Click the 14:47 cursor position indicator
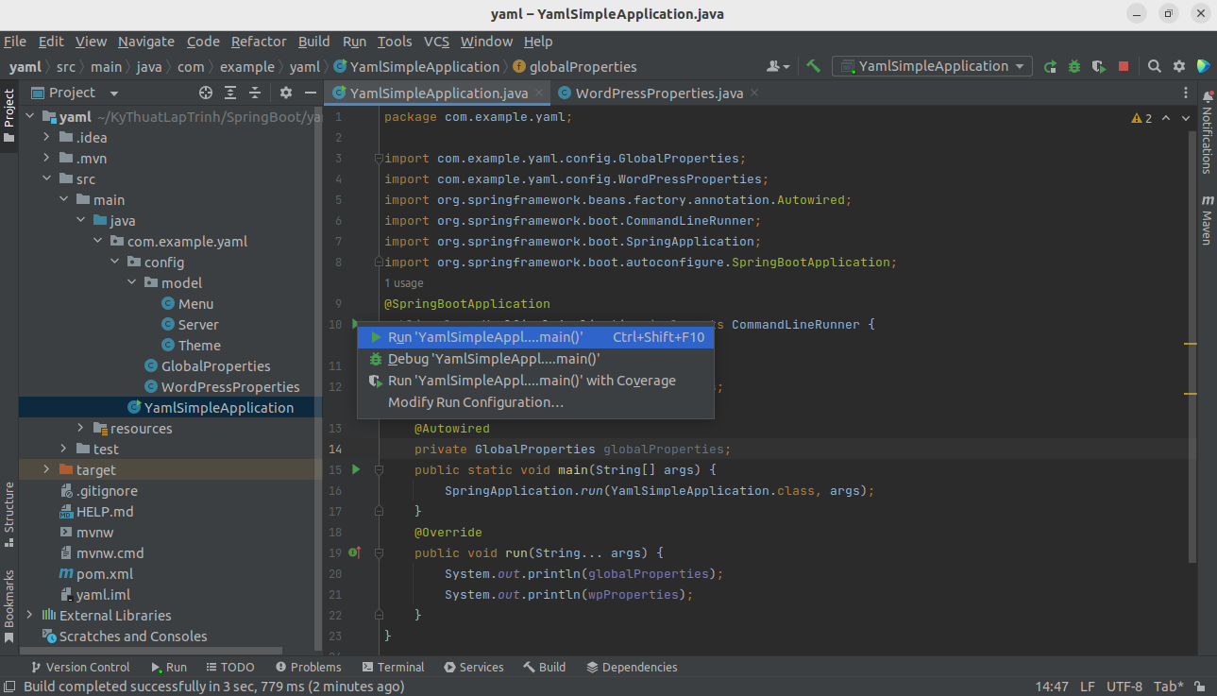The image size is (1217, 696). pyautogui.click(x=1052, y=687)
